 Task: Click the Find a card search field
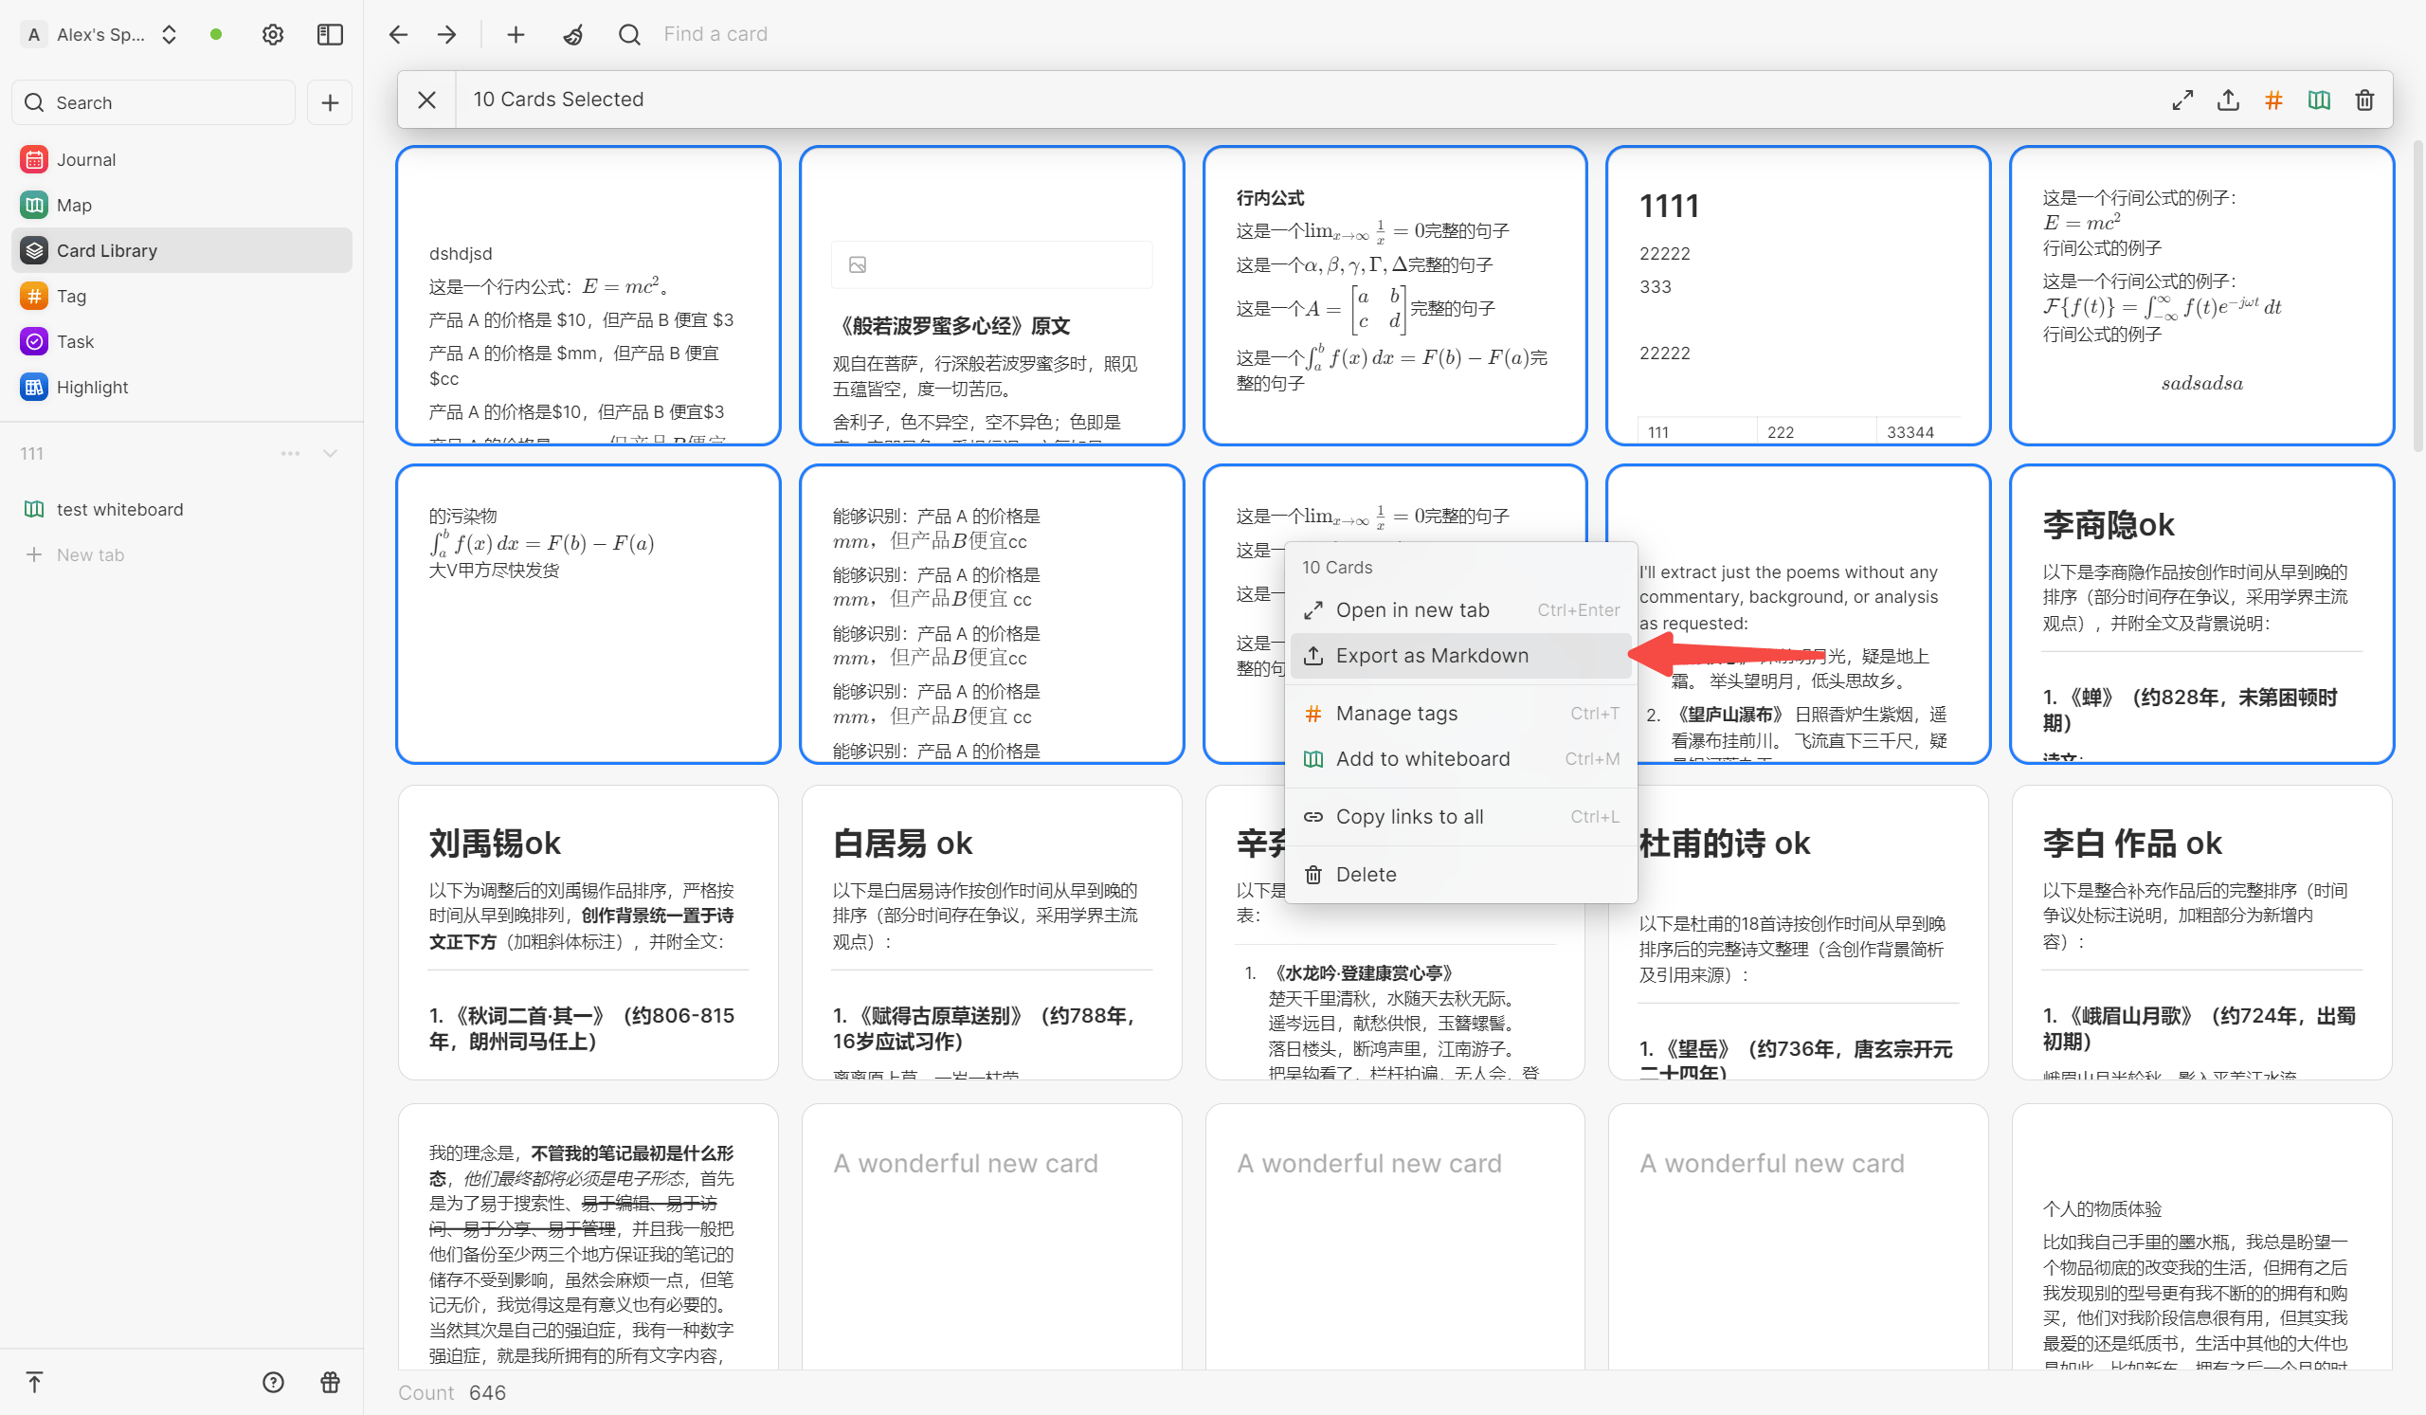715,35
